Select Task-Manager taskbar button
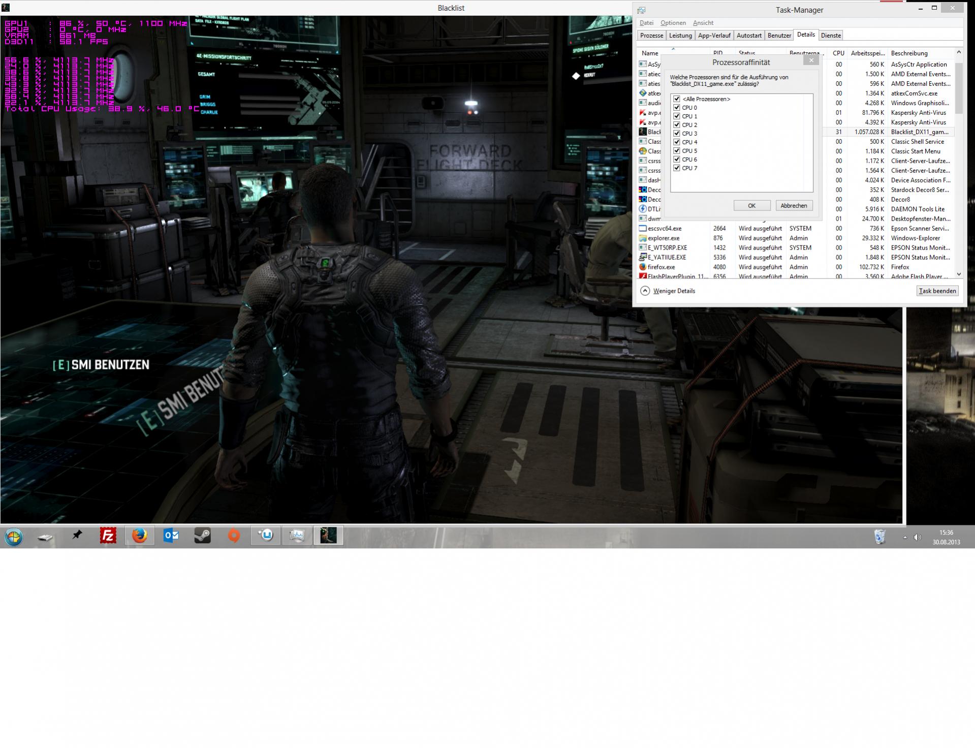975x748 pixels. click(297, 536)
